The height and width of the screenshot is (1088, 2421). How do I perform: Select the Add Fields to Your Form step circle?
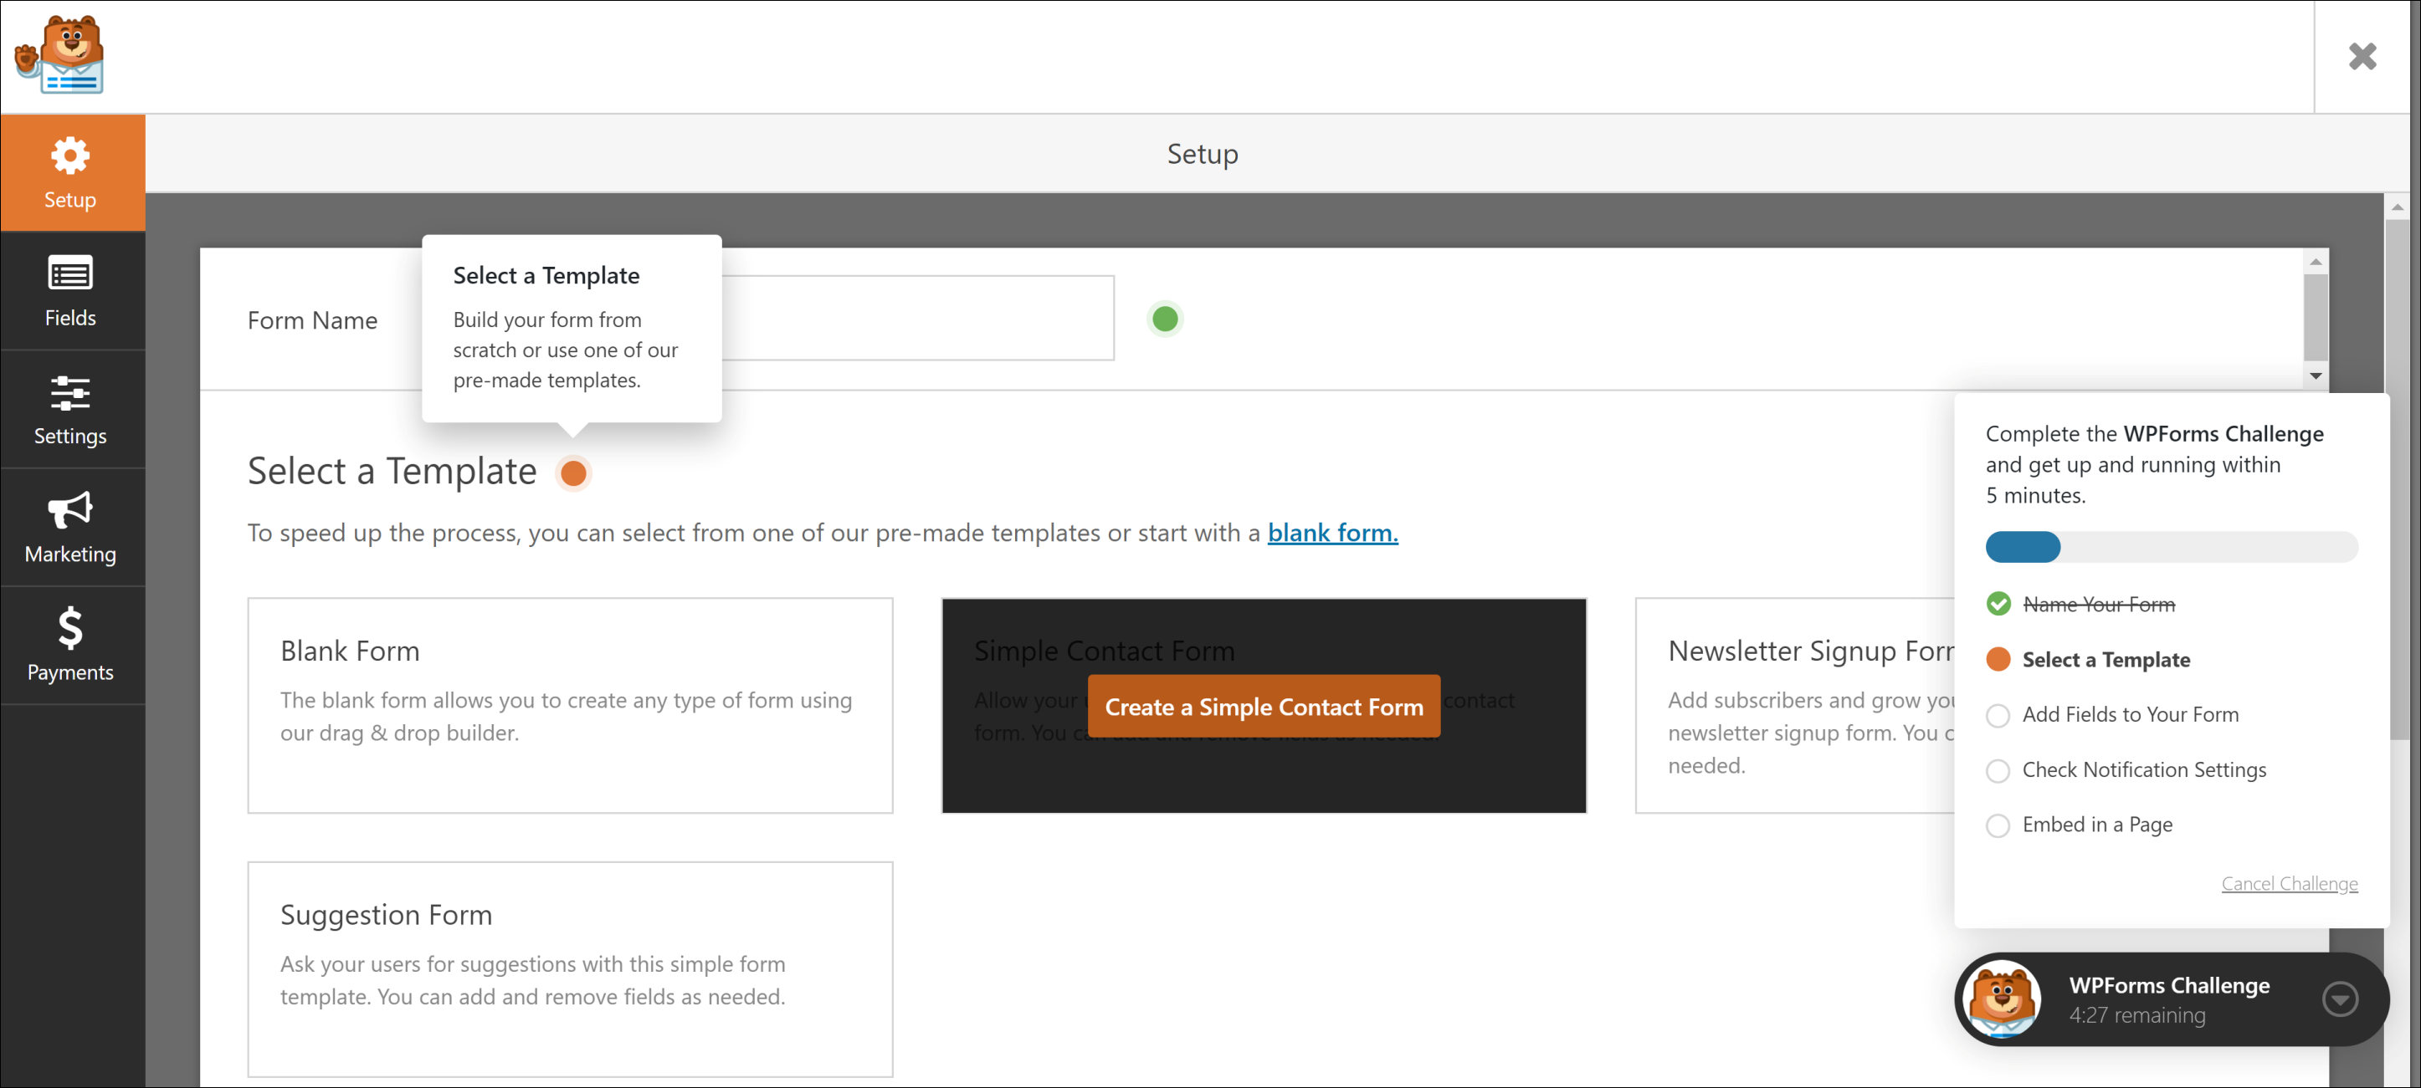tap(1998, 715)
